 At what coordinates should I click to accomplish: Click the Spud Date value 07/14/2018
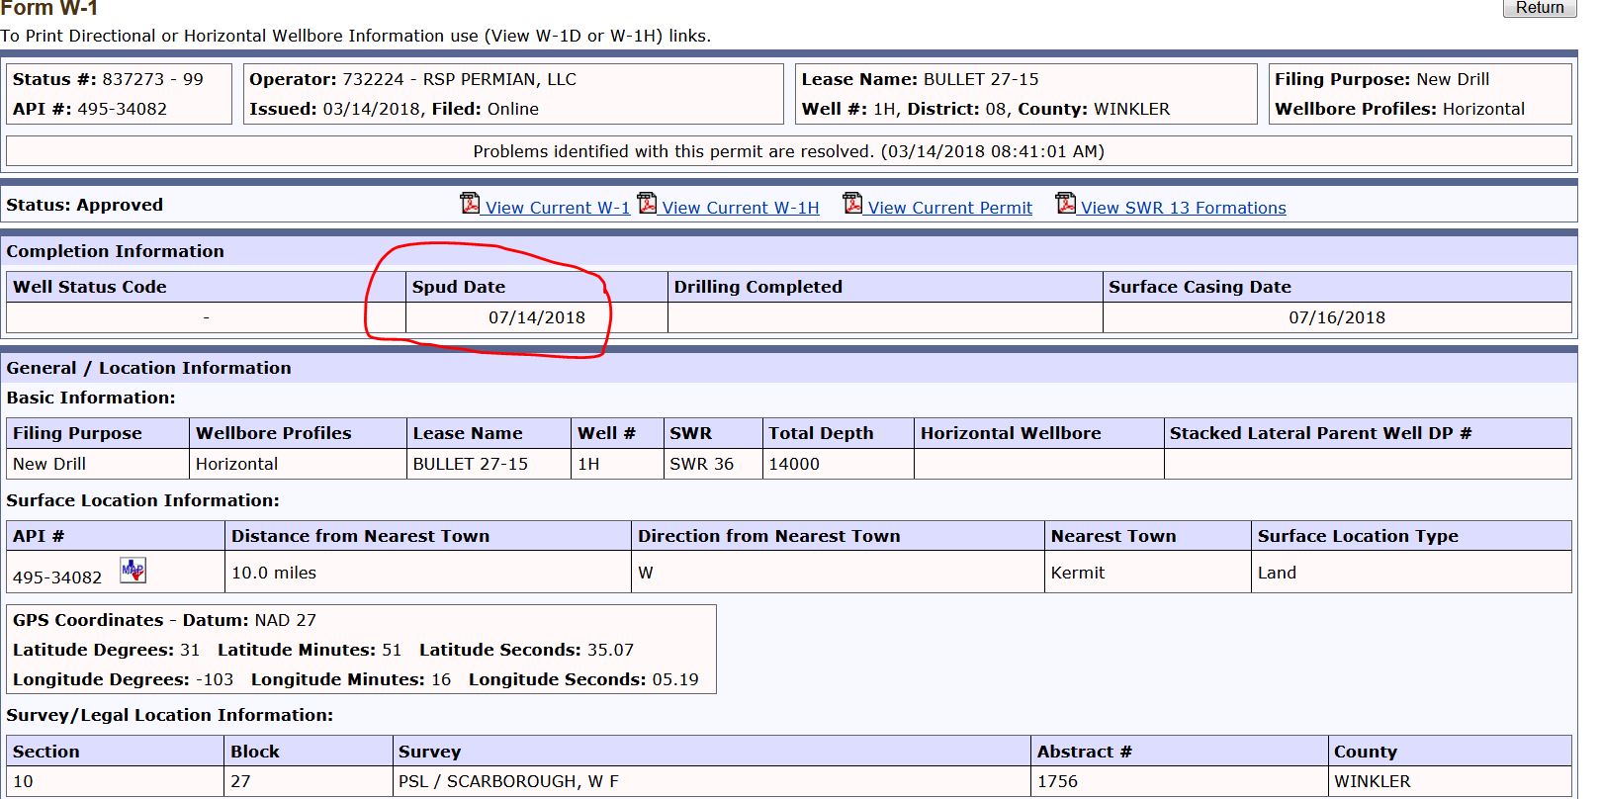(x=536, y=317)
